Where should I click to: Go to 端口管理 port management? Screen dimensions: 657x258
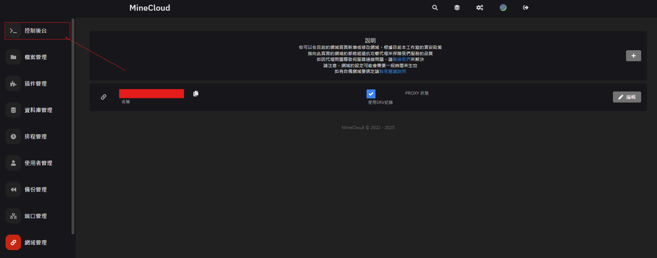click(36, 216)
